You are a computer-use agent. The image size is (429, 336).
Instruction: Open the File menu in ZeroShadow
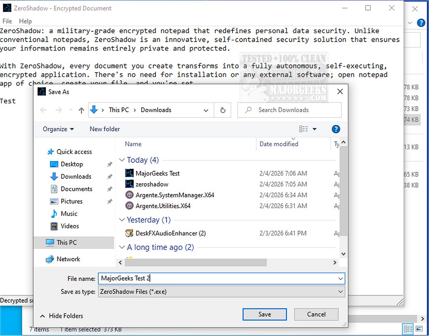pos(7,21)
